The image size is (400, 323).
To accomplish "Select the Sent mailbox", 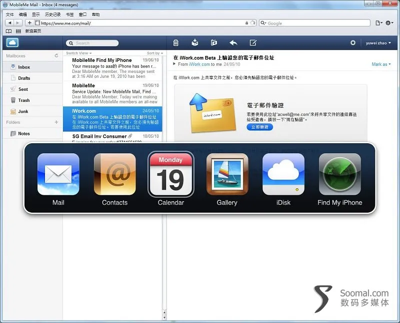I will tap(32, 89).
